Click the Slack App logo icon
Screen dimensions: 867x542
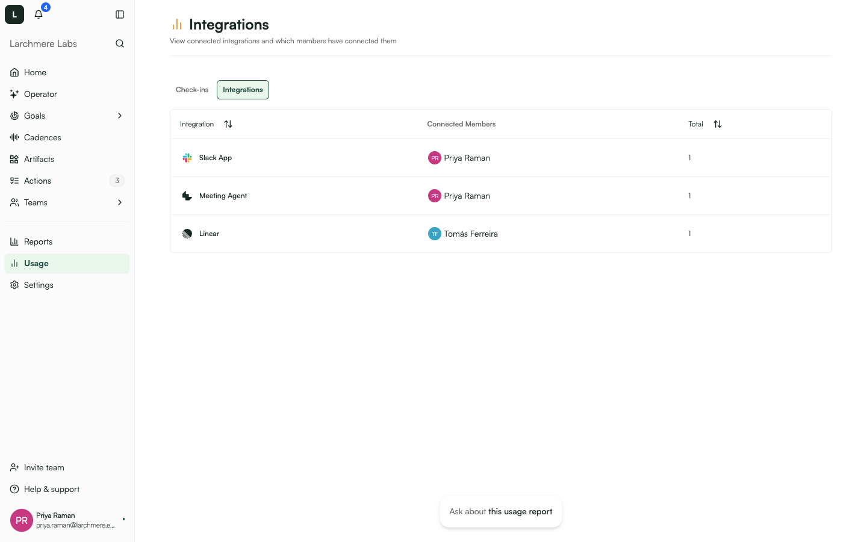tap(187, 158)
